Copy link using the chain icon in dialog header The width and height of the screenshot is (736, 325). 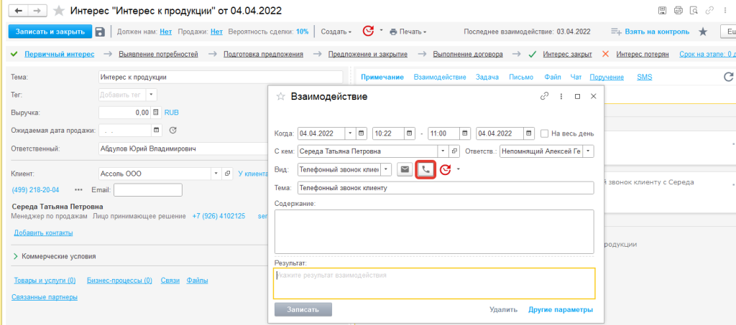click(x=545, y=96)
